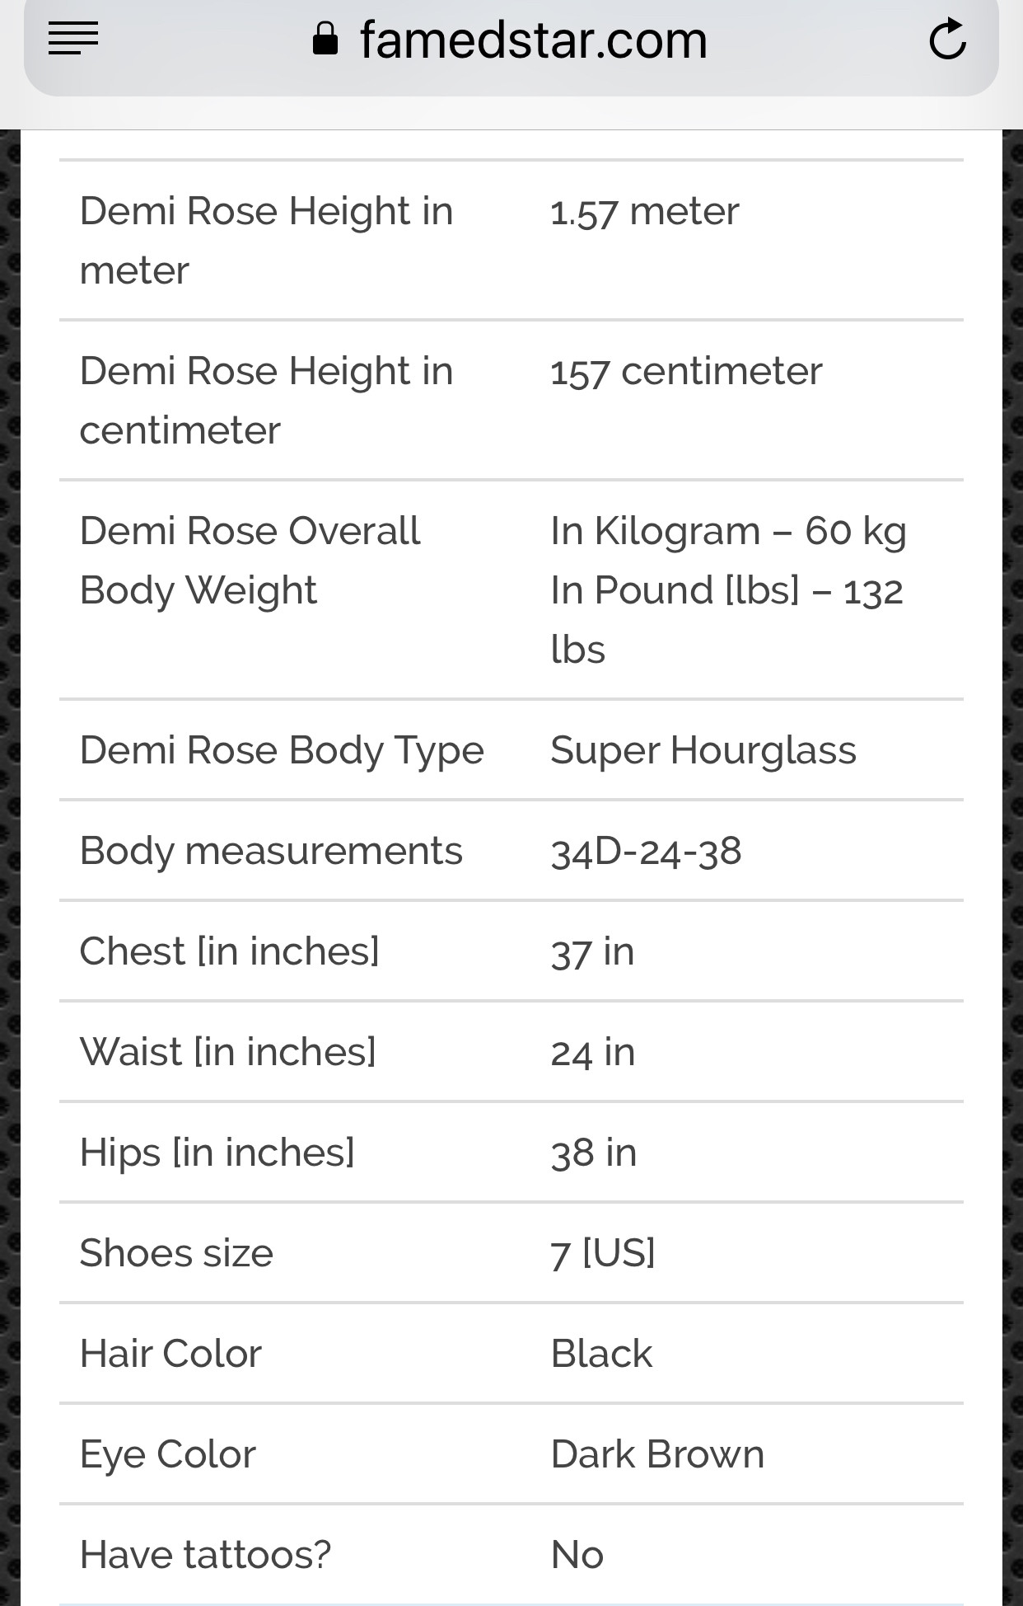
Task: Select the Hair Color row label
Action: tap(170, 1355)
